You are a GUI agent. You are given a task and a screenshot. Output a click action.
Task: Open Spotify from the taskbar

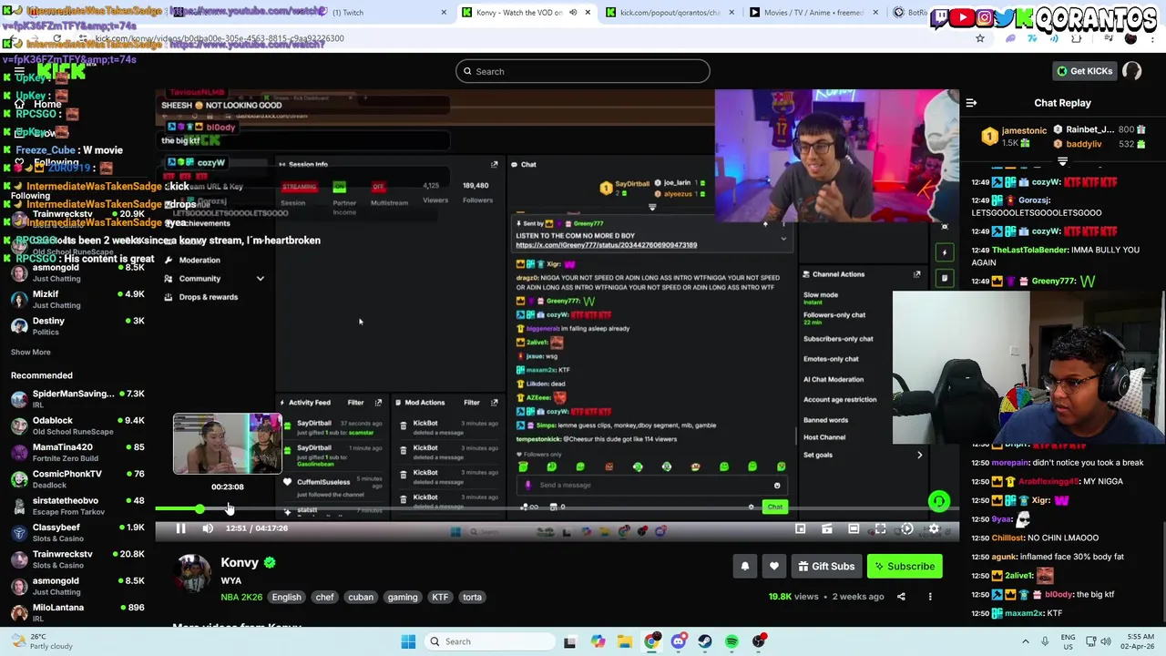(x=731, y=641)
